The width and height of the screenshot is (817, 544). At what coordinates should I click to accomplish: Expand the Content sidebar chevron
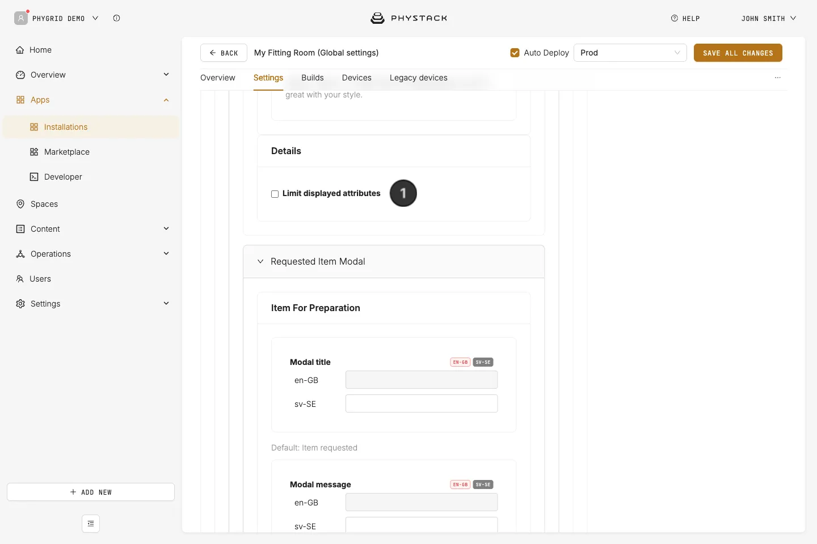[166, 228]
